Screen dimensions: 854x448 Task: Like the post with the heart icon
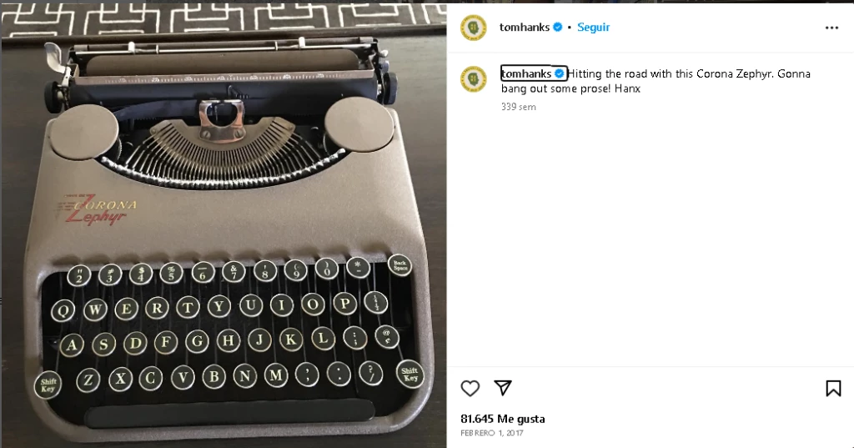[x=470, y=388]
